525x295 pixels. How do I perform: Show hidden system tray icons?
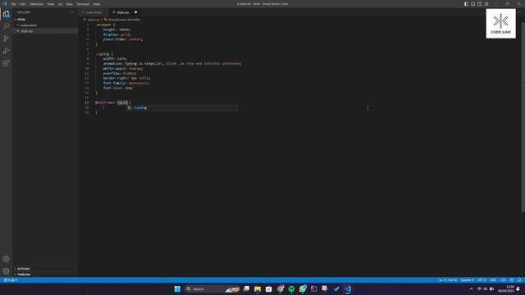tap(471, 289)
